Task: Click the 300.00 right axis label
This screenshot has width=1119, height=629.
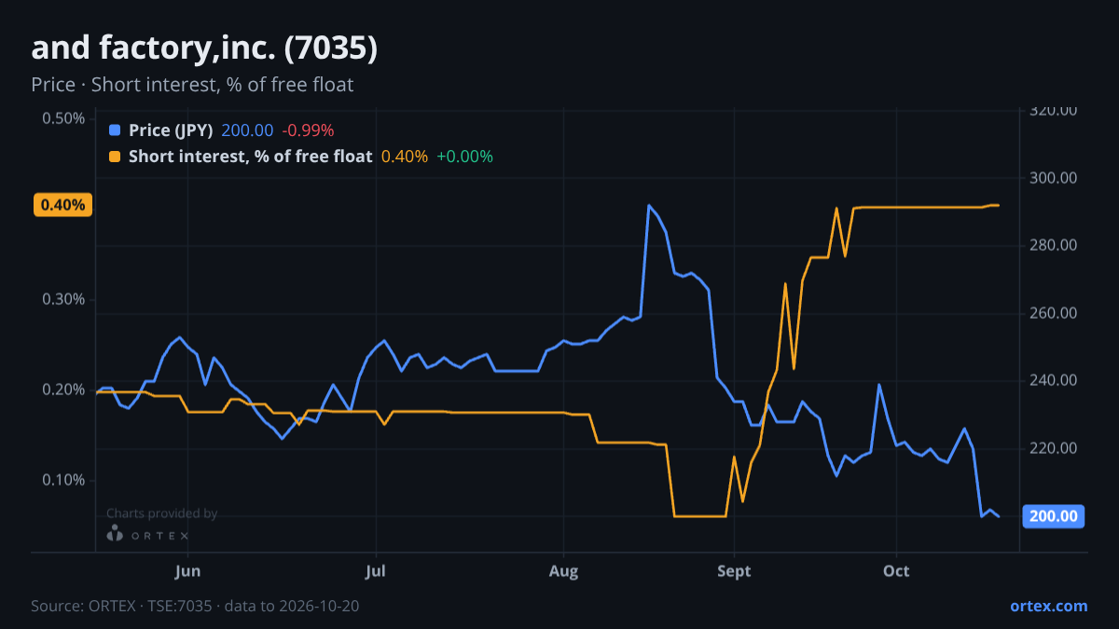Action: 1054,178
